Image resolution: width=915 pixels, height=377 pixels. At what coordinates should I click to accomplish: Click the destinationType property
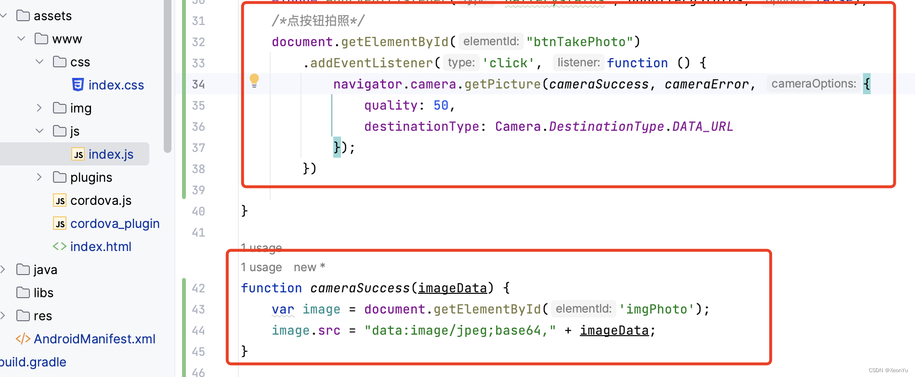coord(421,126)
